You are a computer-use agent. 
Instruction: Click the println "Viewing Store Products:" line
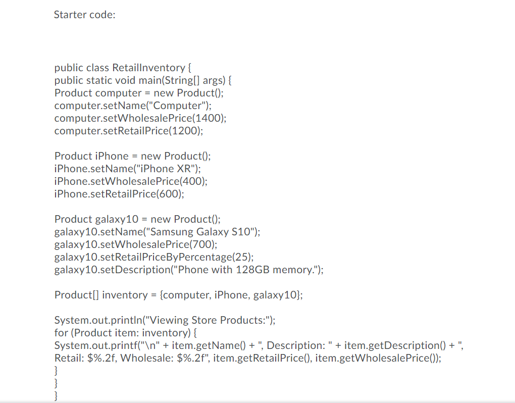165,320
